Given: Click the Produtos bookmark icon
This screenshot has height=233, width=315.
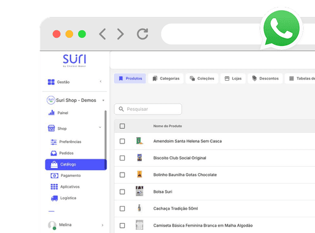Looking at the screenshot, I should pos(121,79).
